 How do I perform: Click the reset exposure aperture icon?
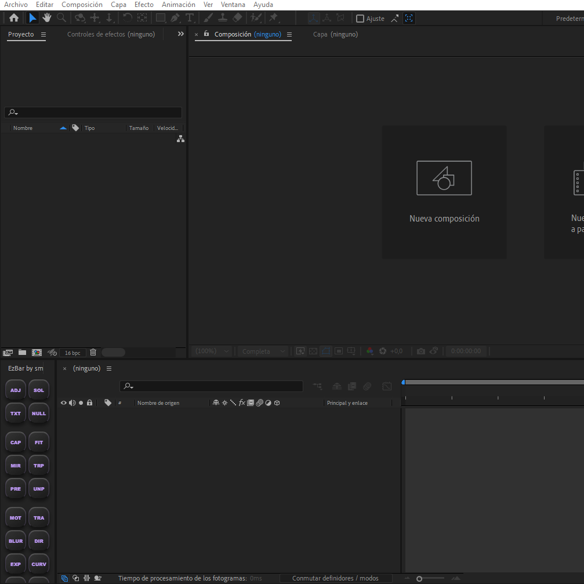[x=383, y=351]
